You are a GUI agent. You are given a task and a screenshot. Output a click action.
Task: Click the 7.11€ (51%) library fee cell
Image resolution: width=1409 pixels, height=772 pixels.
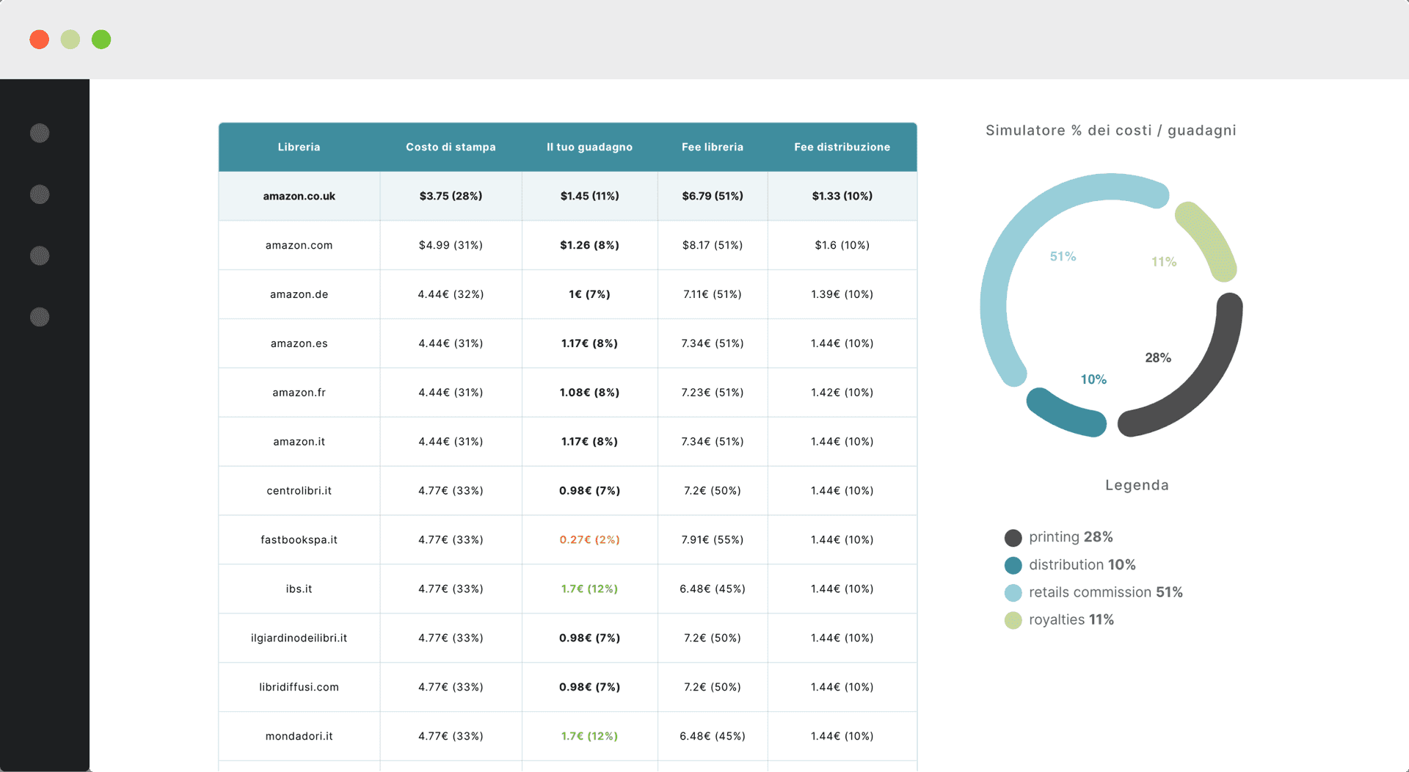713,294
